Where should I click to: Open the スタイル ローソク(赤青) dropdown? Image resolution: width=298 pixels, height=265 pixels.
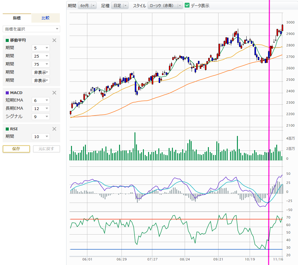pos(165,5)
